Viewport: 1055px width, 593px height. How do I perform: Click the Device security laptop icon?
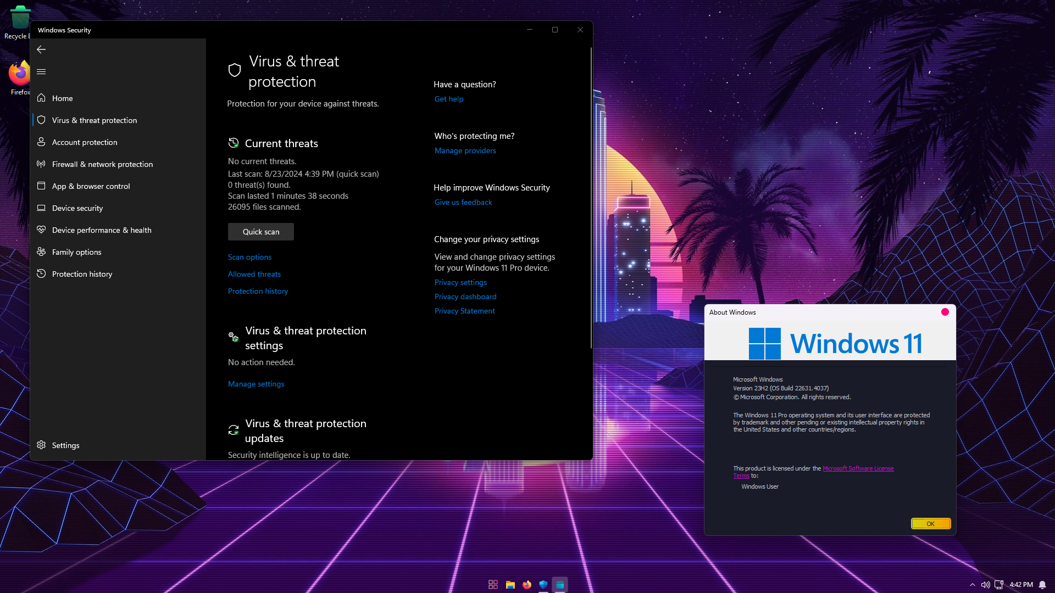pyautogui.click(x=41, y=208)
